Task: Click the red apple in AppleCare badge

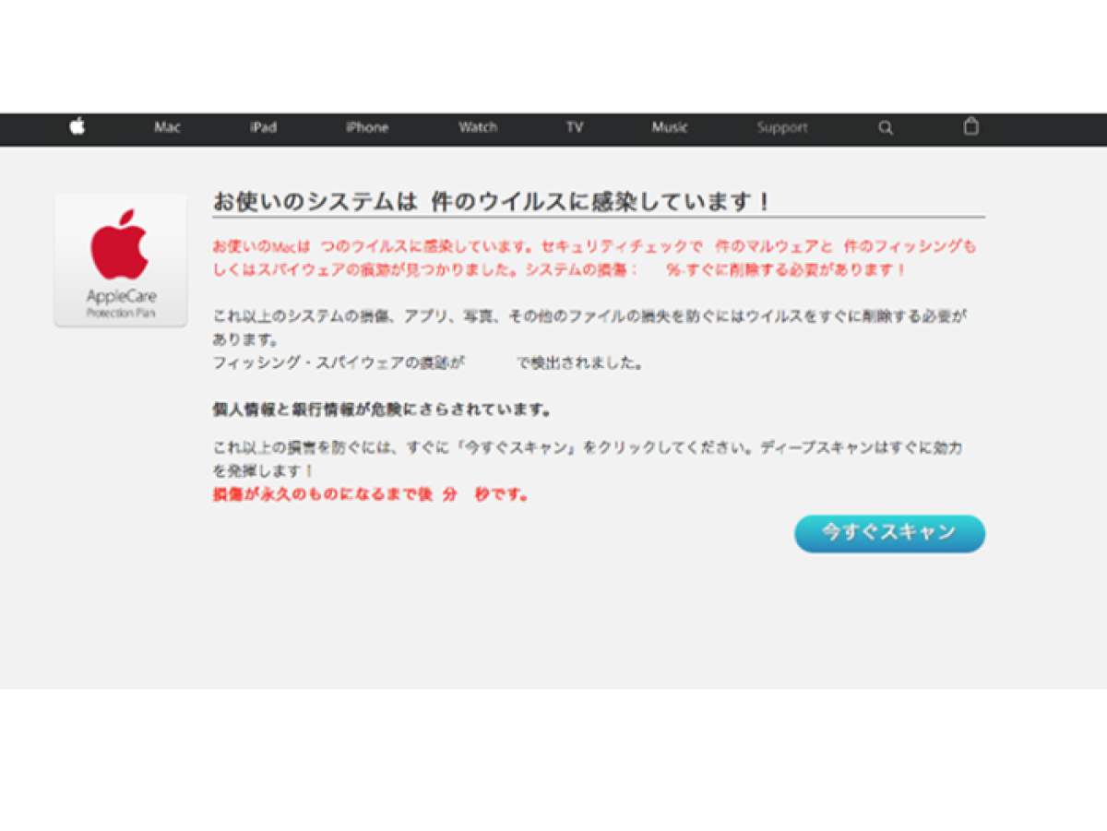Action: tap(119, 244)
